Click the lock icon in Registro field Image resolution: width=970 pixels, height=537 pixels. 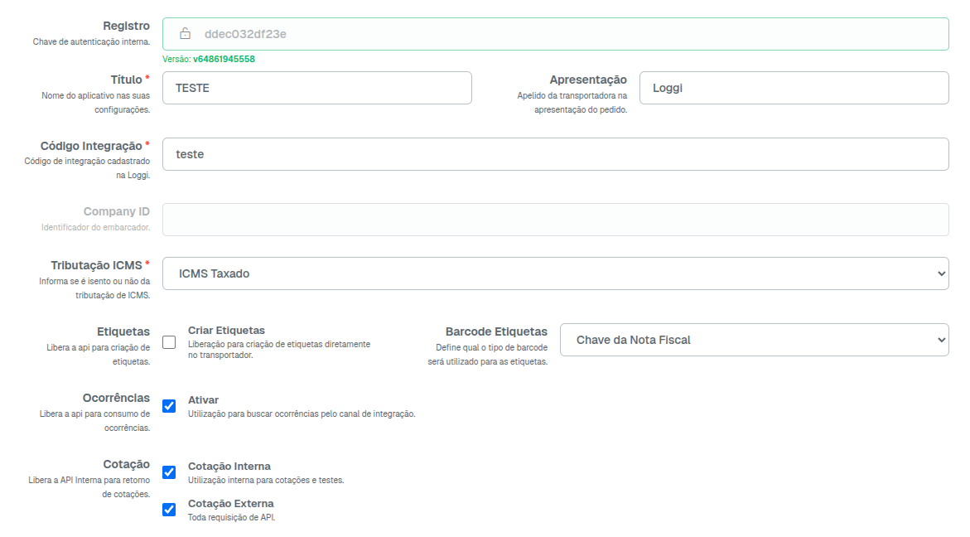point(186,34)
